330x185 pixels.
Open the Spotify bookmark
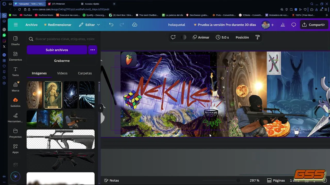click(94, 15)
